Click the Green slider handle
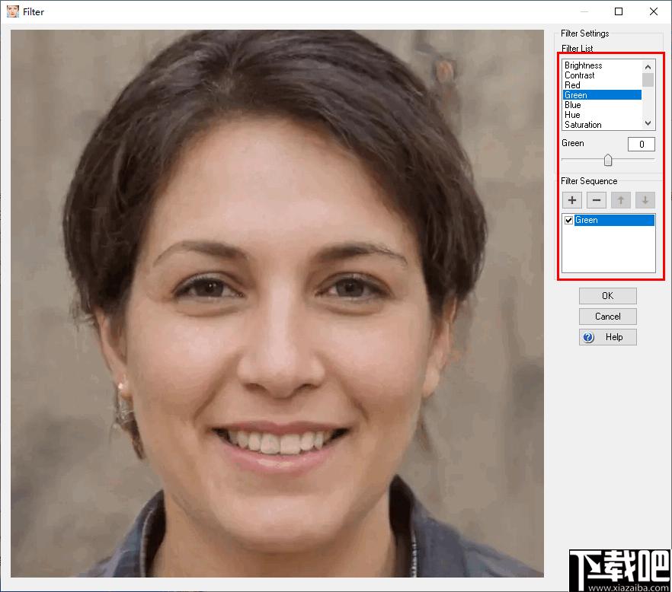Screen dimensions: 672x592 click(x=608, y=160)
